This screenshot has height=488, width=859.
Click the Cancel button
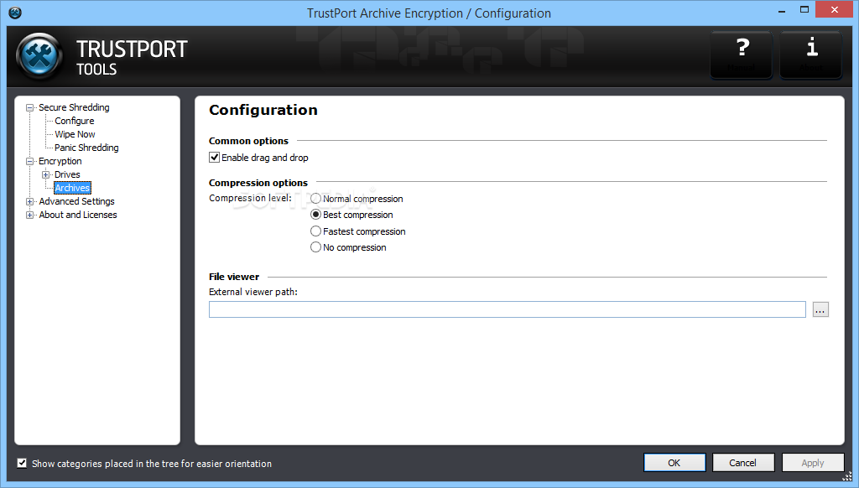[x=742, y=463]
